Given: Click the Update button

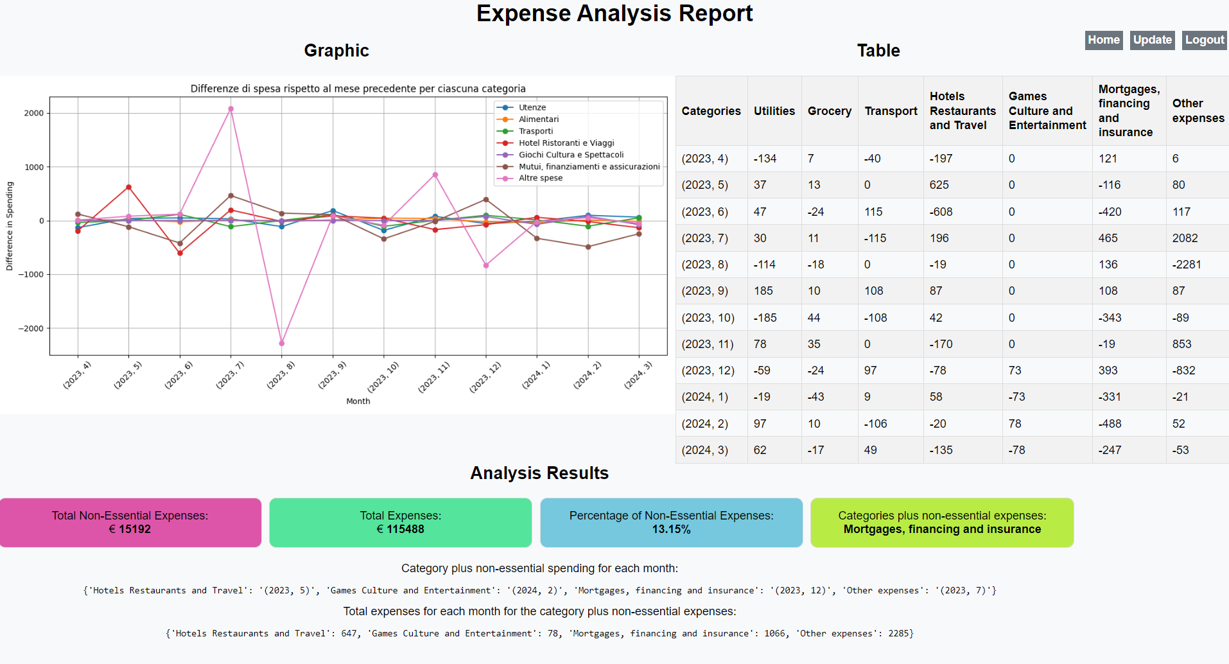Looking at the screenshot, I should click(x=1152, y=40).
